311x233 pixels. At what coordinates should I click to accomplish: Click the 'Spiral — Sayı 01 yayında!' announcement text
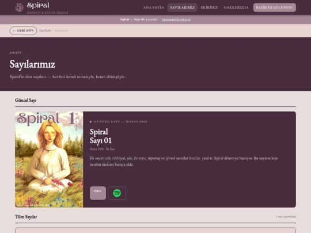[x=139, y=20]
